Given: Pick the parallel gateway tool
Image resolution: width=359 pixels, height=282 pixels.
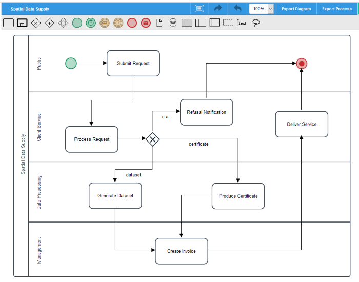Looking at the screenshot, I should [x=50, y=23].
